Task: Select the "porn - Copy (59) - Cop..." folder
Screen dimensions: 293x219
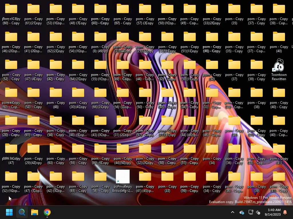Action: point(190,181)
